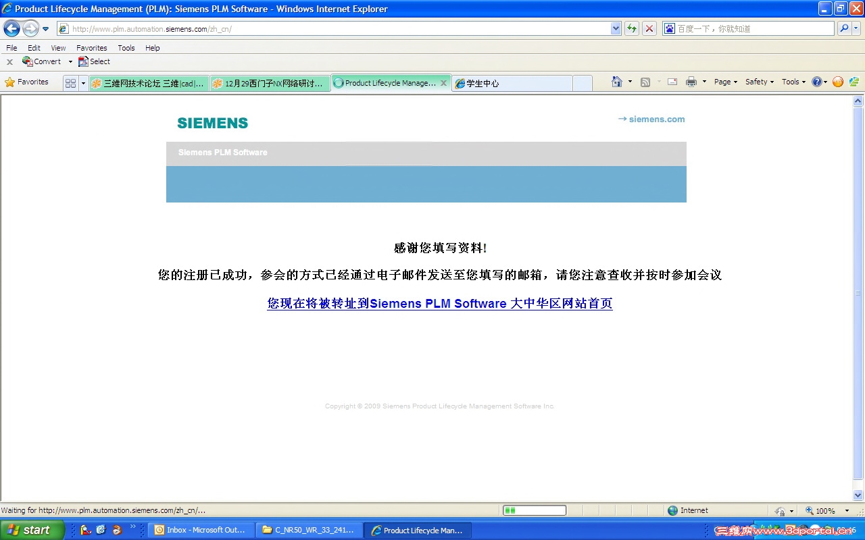865x540 pixels.
Task: Follow the siemens.com link
Action: 651,119
